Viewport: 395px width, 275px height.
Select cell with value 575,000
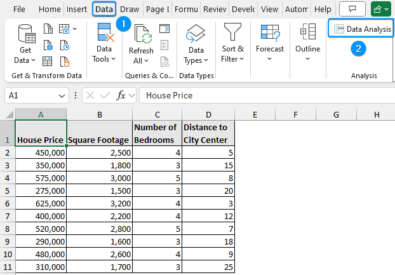(x=41, y=178)
